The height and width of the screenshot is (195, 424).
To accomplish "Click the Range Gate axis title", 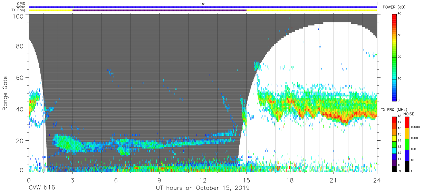I will pos(5,93).
